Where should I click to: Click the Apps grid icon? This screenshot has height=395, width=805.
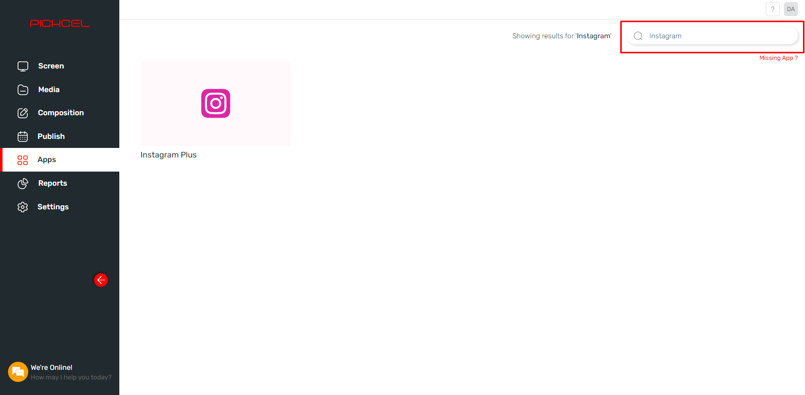tap(23, 160)
